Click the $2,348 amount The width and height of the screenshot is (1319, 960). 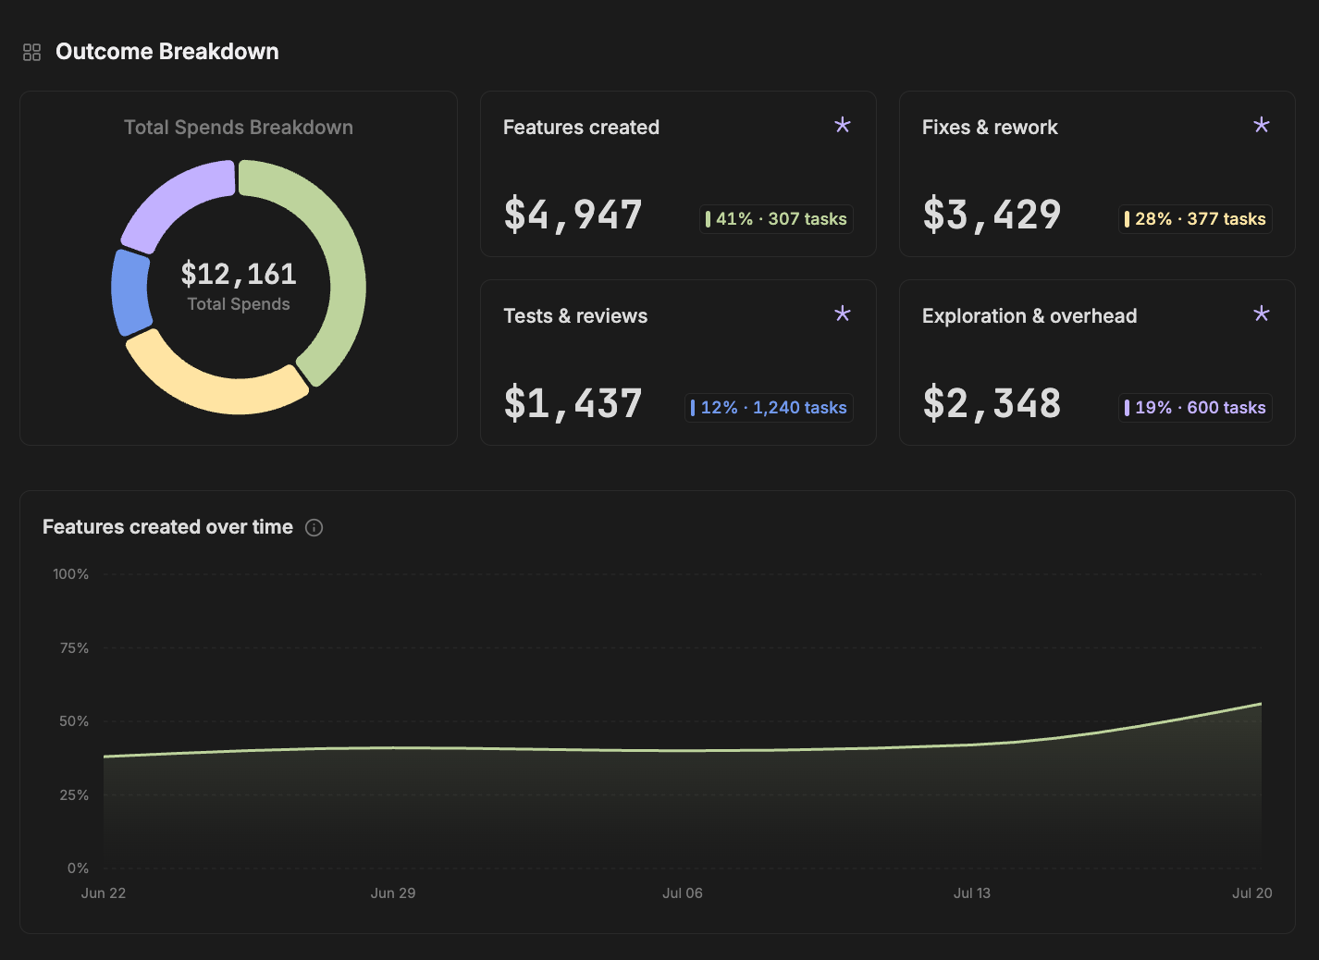coord(992,403)
